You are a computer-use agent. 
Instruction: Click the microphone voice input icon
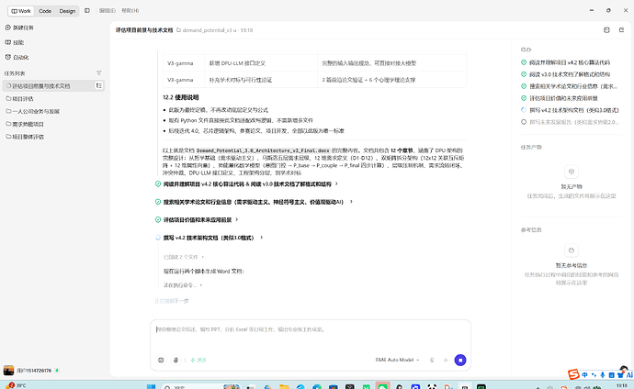point(432,360)
